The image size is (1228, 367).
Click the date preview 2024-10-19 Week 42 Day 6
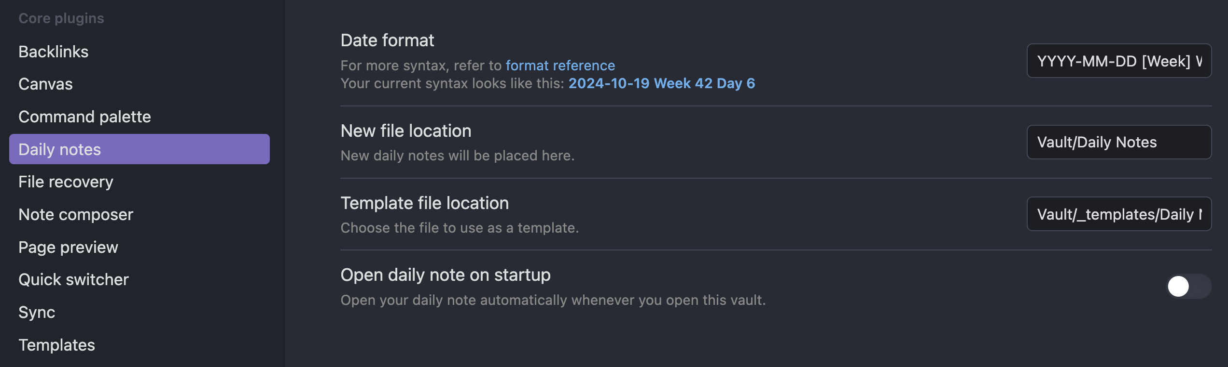(661, 83)
